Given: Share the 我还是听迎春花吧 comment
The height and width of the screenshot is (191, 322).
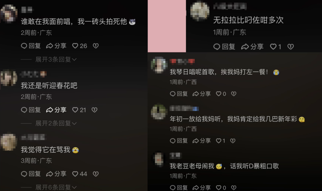Looking at the screenshot, I should [x=56, y=110].
